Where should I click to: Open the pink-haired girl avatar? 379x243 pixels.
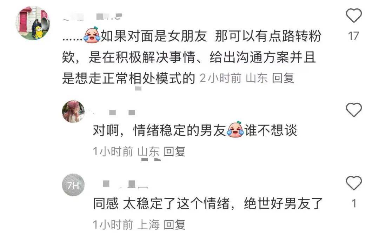click(x=73, y=112)
